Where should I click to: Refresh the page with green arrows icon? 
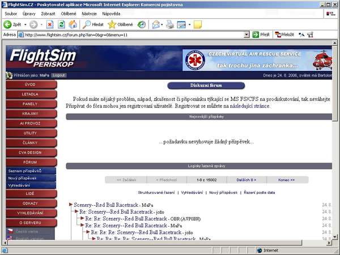(61, 24)
